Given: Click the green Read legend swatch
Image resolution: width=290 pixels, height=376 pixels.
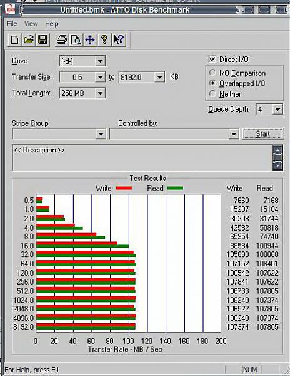Looking at the screenshot, I should click(x=175, y=188).
